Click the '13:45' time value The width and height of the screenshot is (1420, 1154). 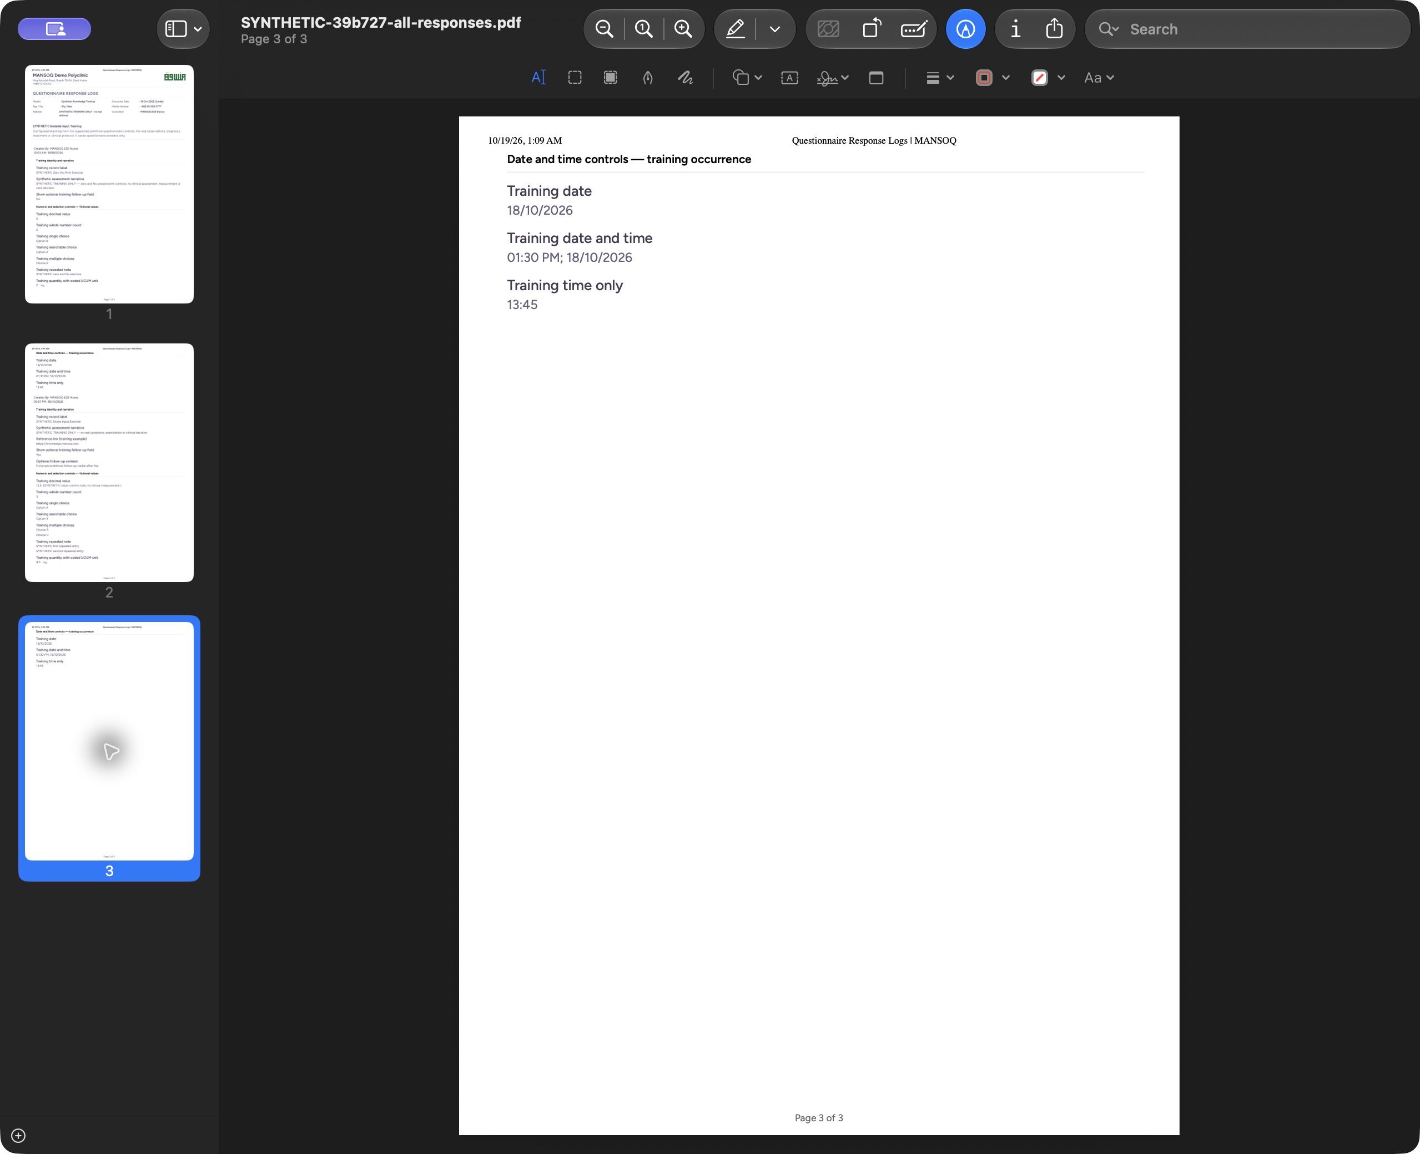pyautogui.click(x=522, y=305)
